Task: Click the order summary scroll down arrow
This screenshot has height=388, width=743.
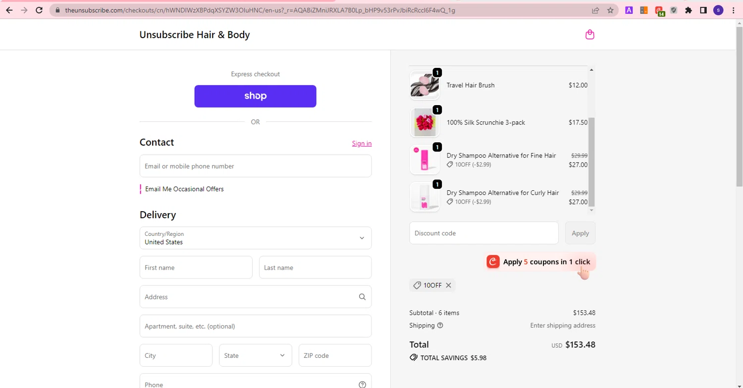Action: point(591,210)
